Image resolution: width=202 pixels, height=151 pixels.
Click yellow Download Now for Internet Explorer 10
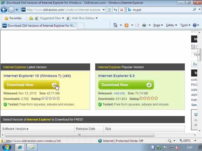(x=31, y=85)
